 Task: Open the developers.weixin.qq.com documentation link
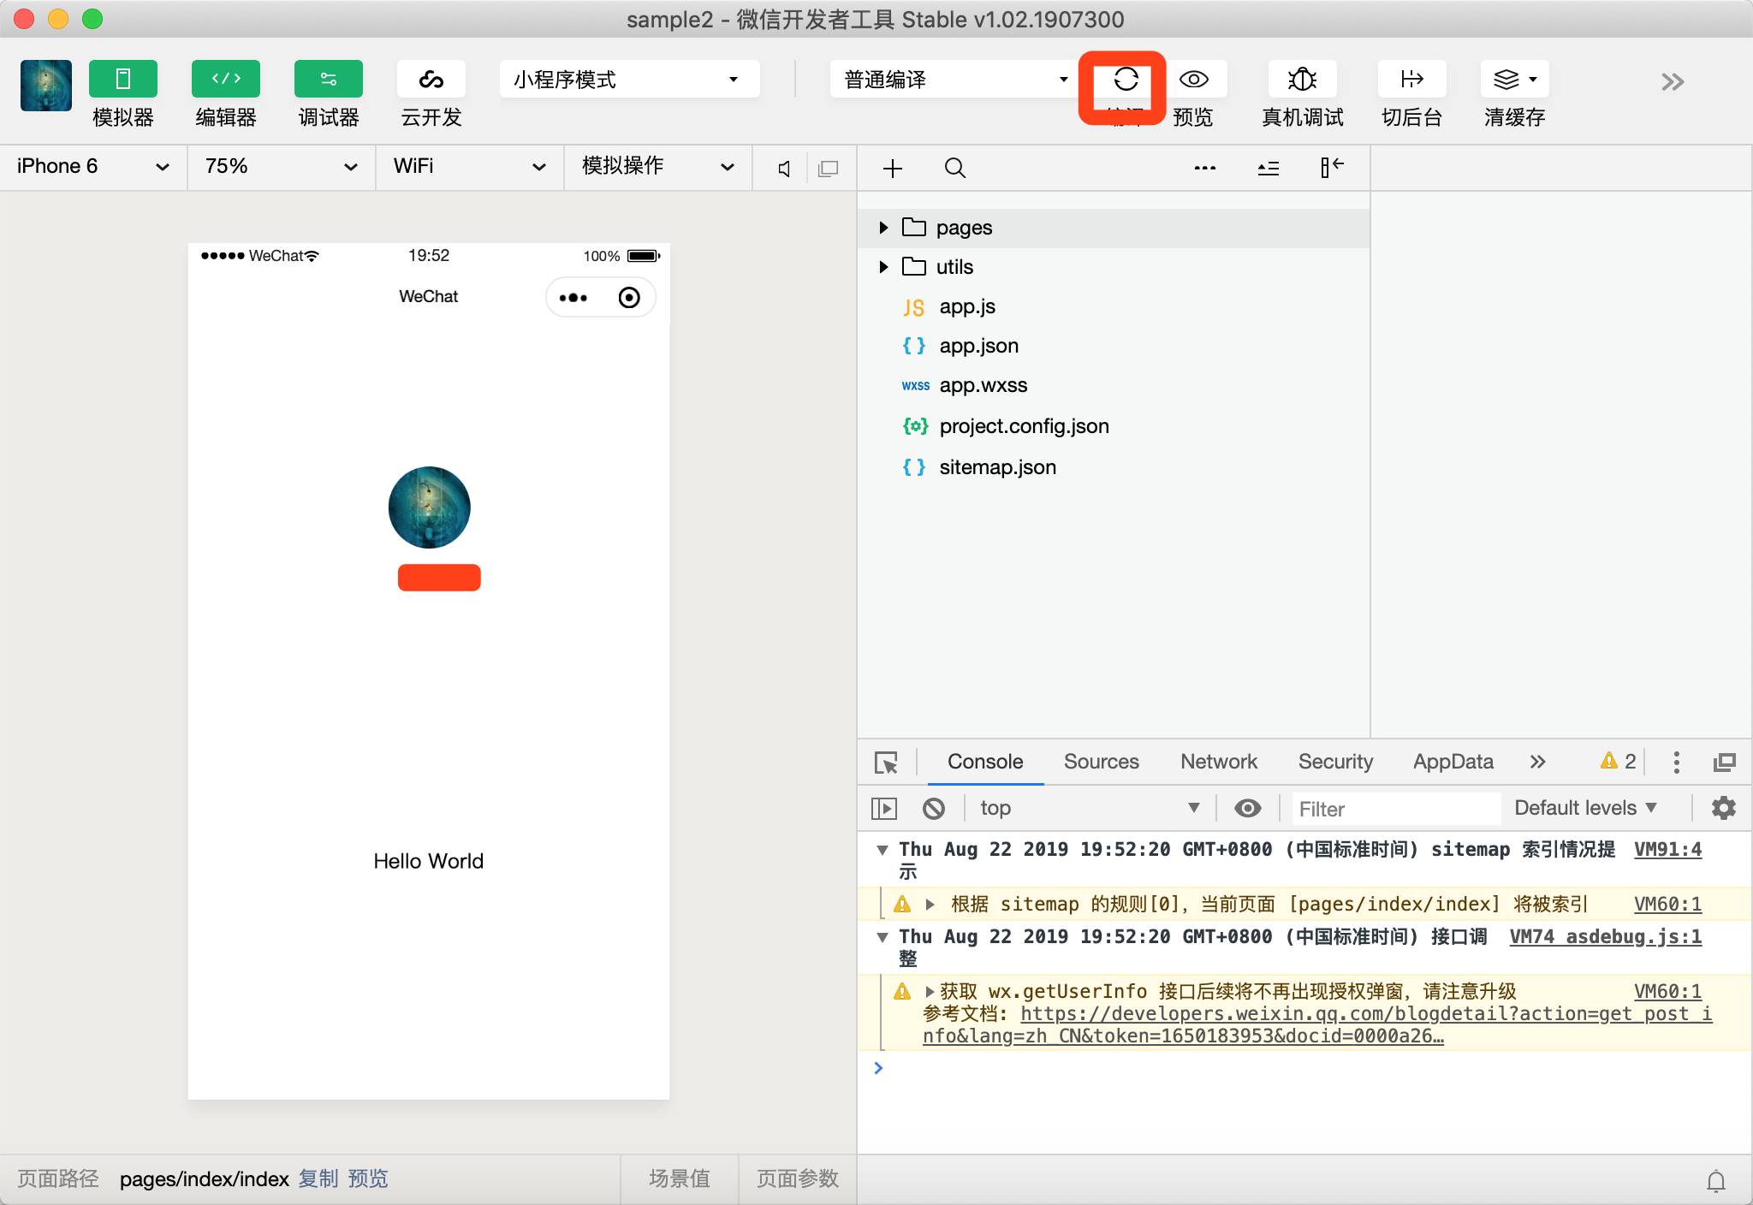[1318, 1025]
